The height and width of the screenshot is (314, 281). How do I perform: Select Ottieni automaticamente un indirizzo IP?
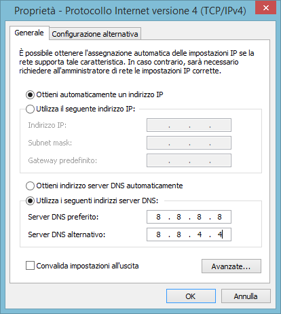[30, 94]
